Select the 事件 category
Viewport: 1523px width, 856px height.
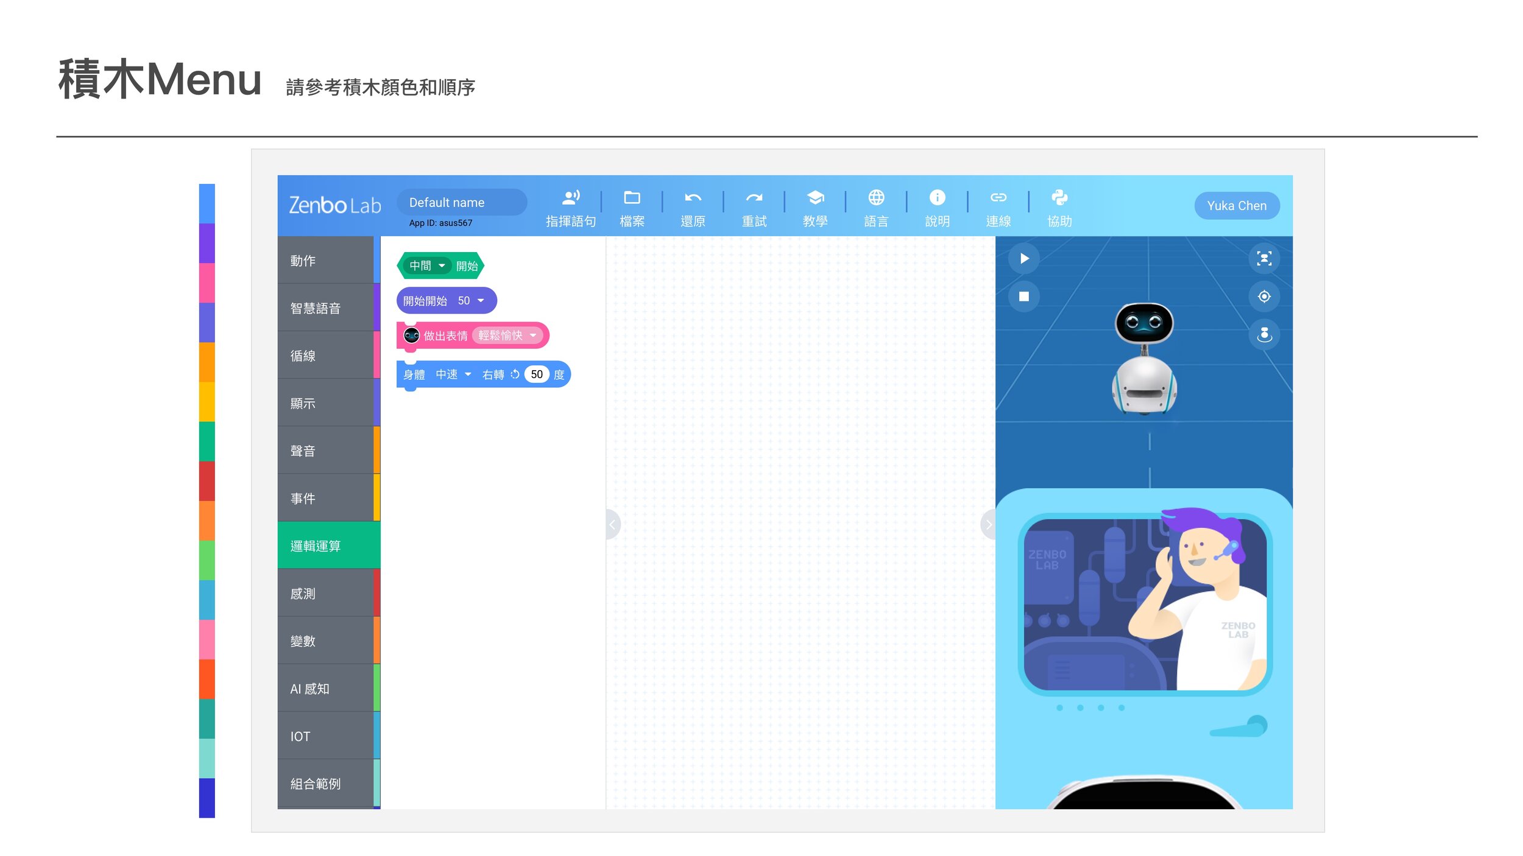click(329, 497)
